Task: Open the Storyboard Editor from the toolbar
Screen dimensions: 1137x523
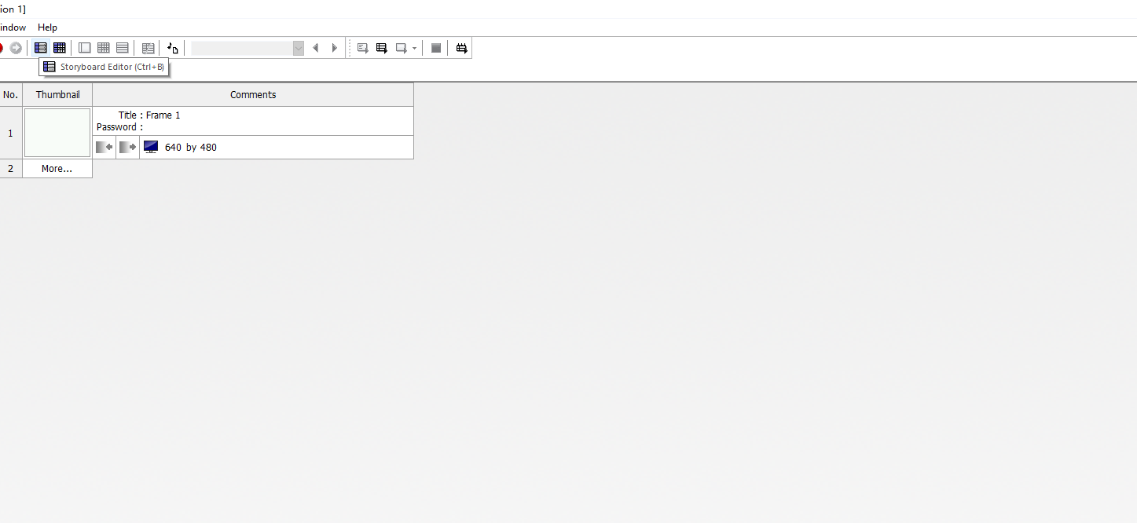Action: 41,48
